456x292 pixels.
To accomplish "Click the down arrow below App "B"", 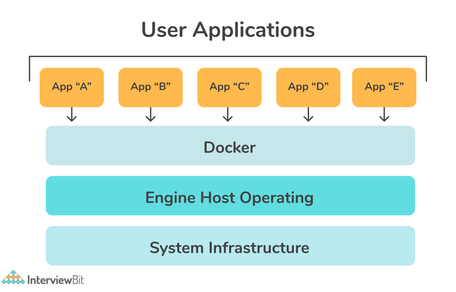I will click(151, 115).
